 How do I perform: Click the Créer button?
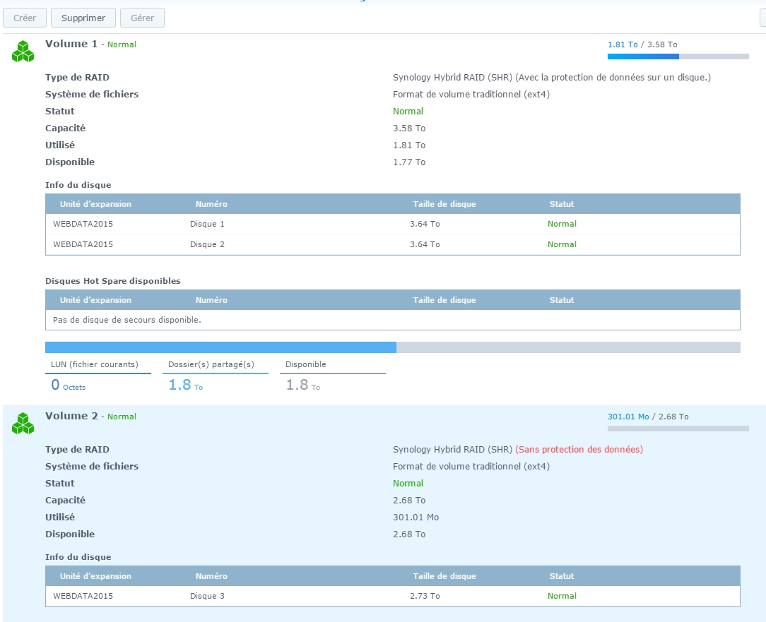coord(25,18)
